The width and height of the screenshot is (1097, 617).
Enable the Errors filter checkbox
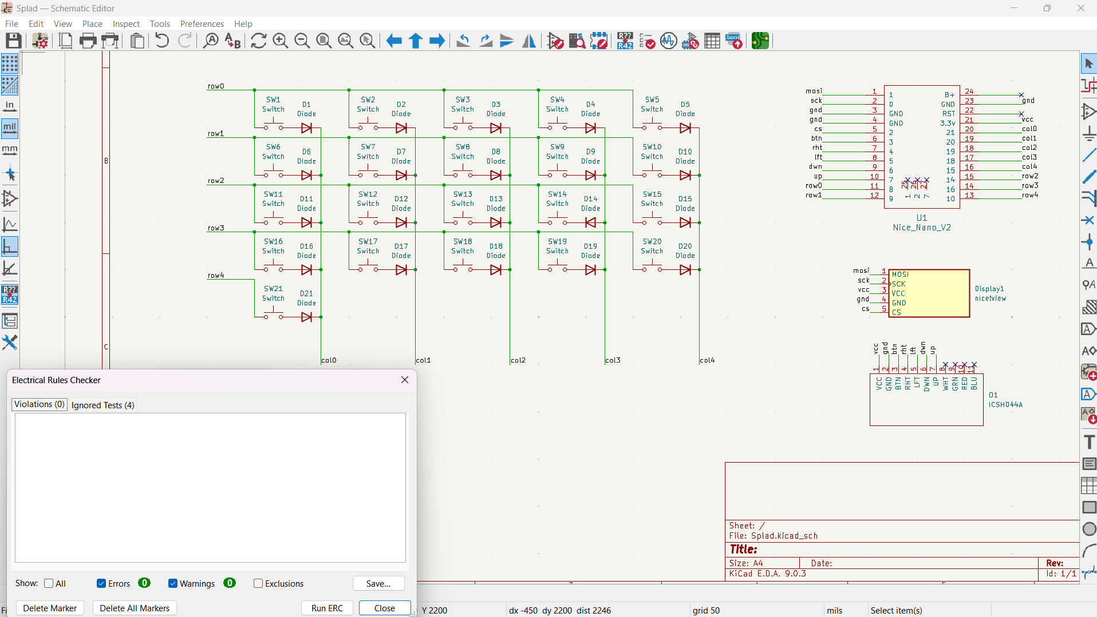tap(101, 583)
